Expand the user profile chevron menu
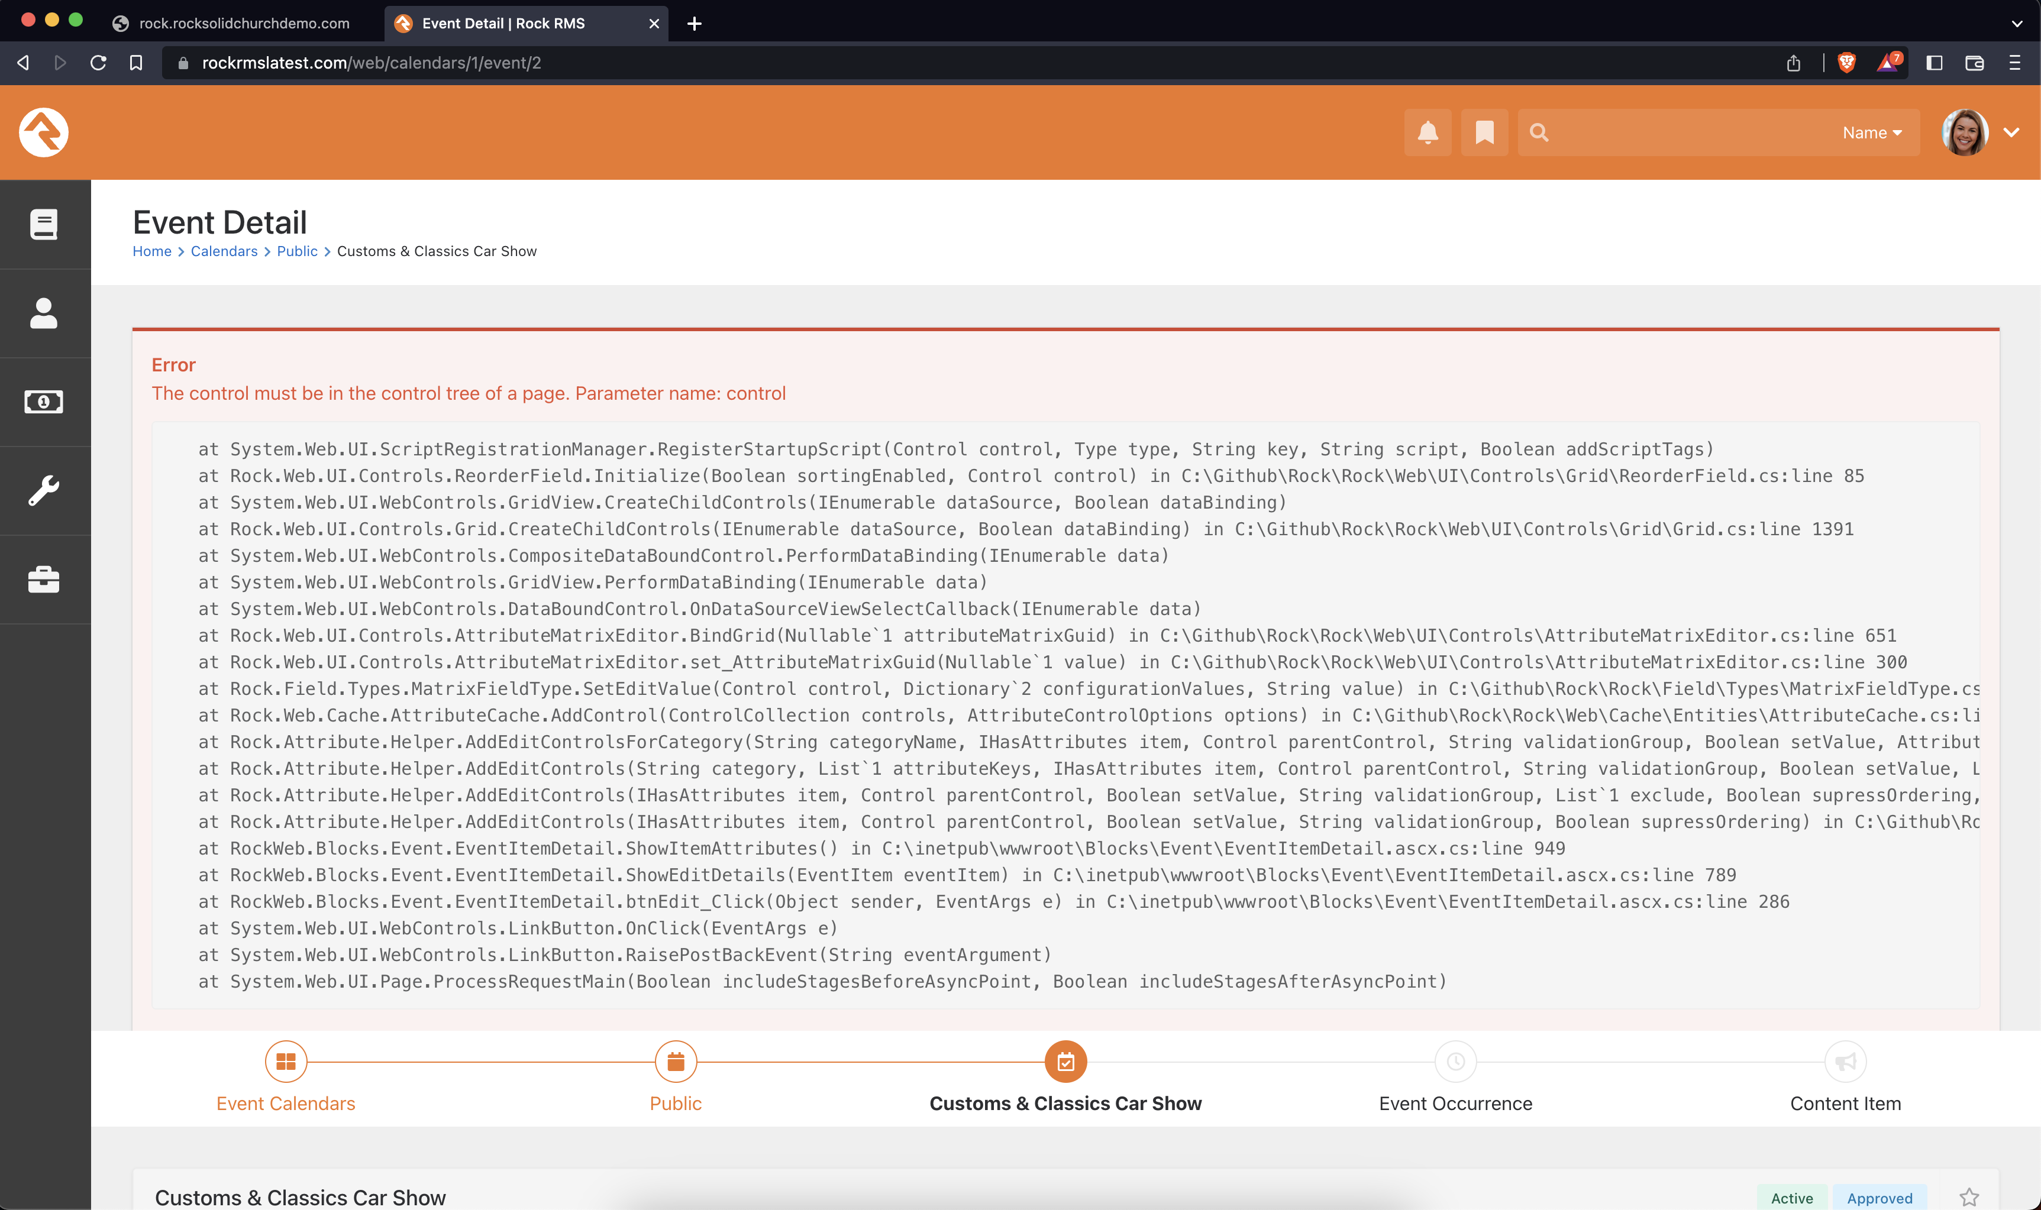The image size is (2041, 1210). [2011, 132]
